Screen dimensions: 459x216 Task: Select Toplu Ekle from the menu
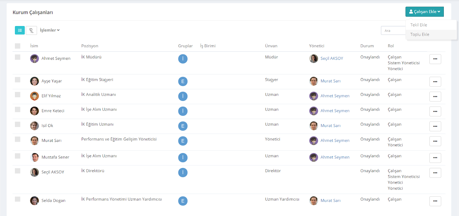pos(431,34)
